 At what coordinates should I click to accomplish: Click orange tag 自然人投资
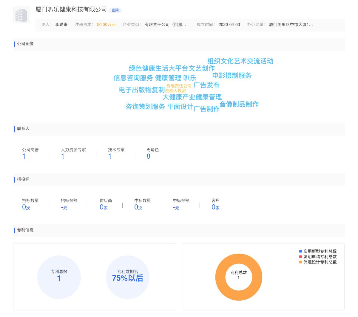point(175,91)
